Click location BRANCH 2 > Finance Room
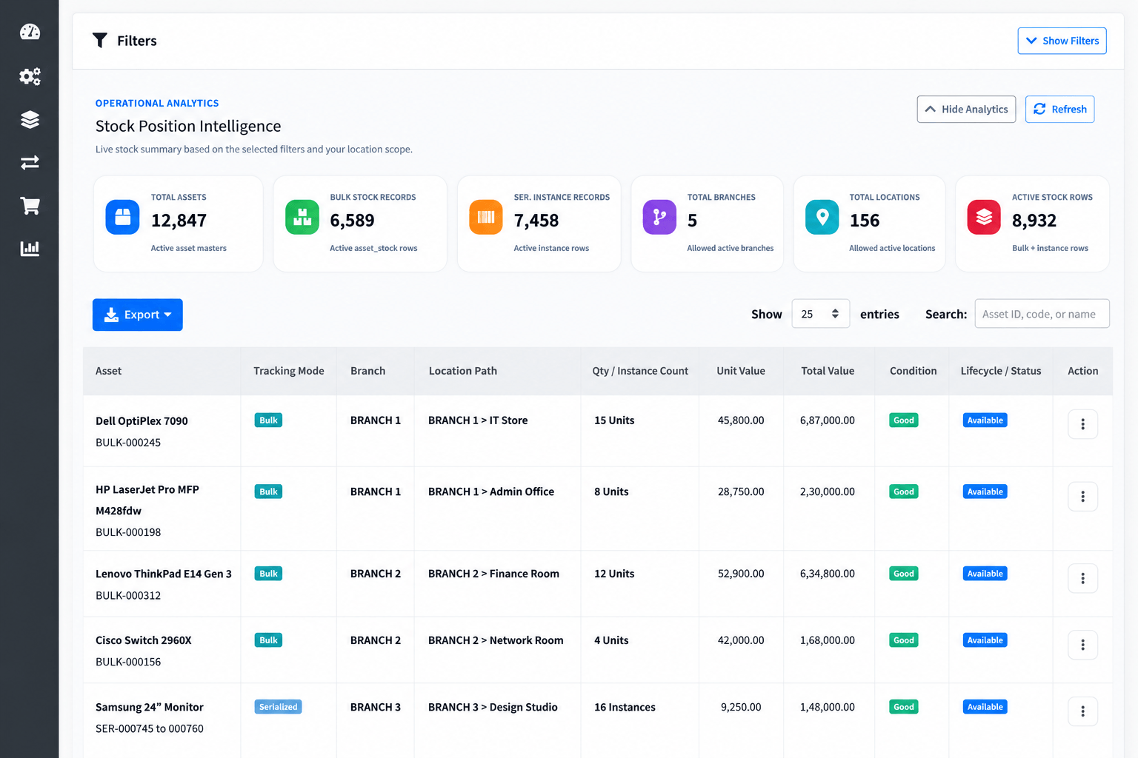Viewport: 1138px width, 758px height. click(x=493, y=574)
